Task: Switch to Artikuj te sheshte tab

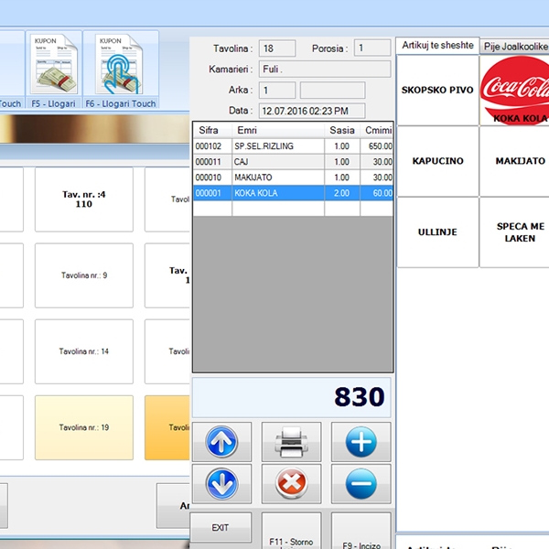Action: [x=436, y=45]
